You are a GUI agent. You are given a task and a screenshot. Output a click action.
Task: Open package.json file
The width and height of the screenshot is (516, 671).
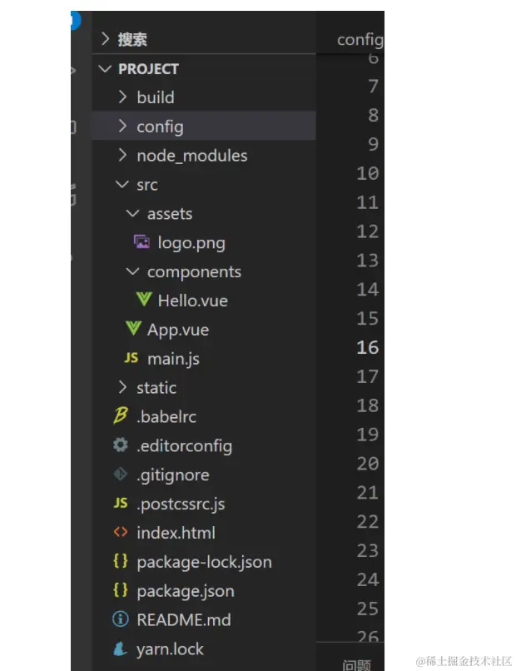(x=185, y=591)
